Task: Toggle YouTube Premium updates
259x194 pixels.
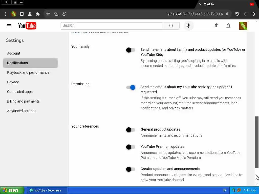Action: (131, 147)
